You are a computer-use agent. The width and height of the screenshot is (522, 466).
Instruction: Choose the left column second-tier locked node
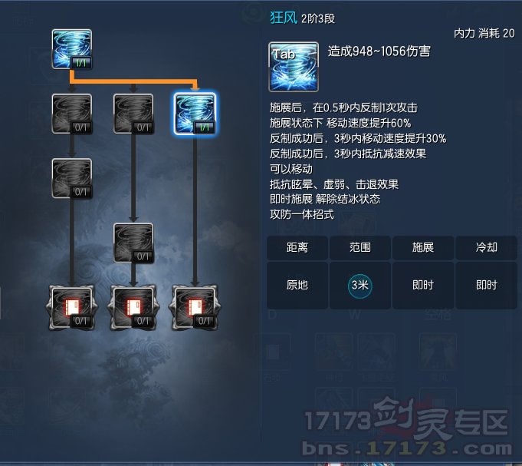[x=72, y=178]
